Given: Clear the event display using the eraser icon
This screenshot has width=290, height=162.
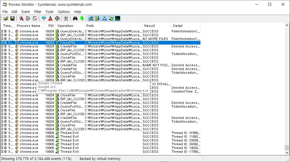Looking at the screenshot, I should pos(35,19).
